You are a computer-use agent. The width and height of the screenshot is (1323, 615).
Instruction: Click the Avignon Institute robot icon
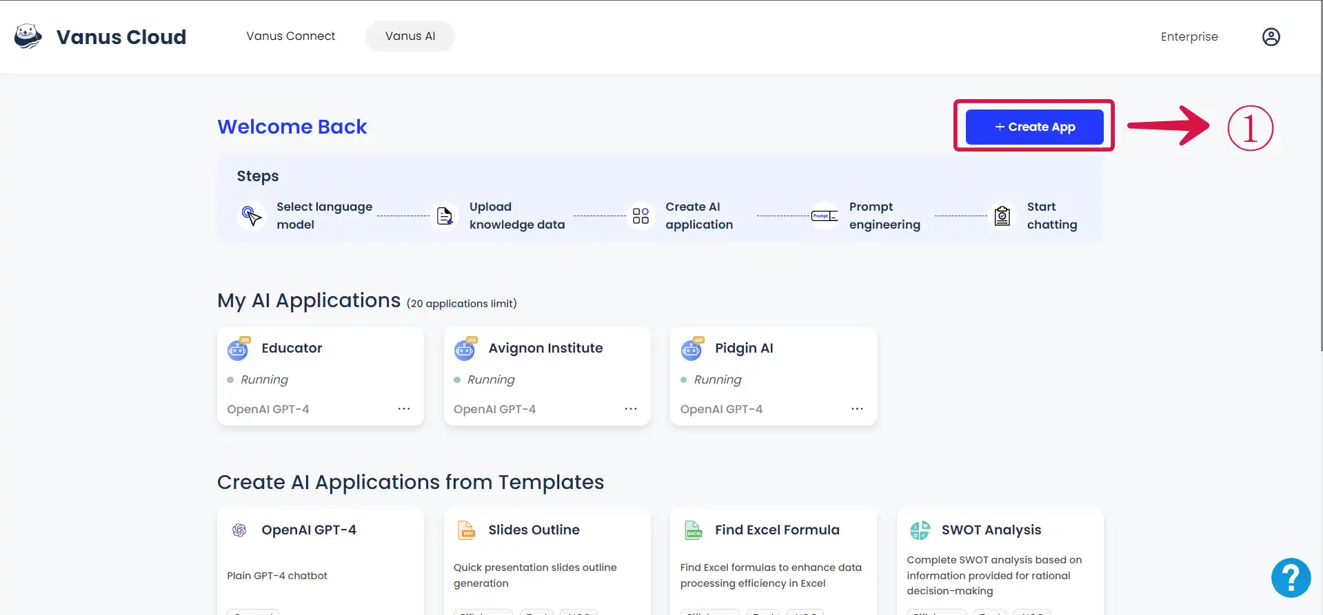[465, 348]
